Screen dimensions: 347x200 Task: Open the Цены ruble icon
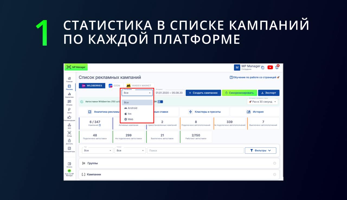point(69,110)
